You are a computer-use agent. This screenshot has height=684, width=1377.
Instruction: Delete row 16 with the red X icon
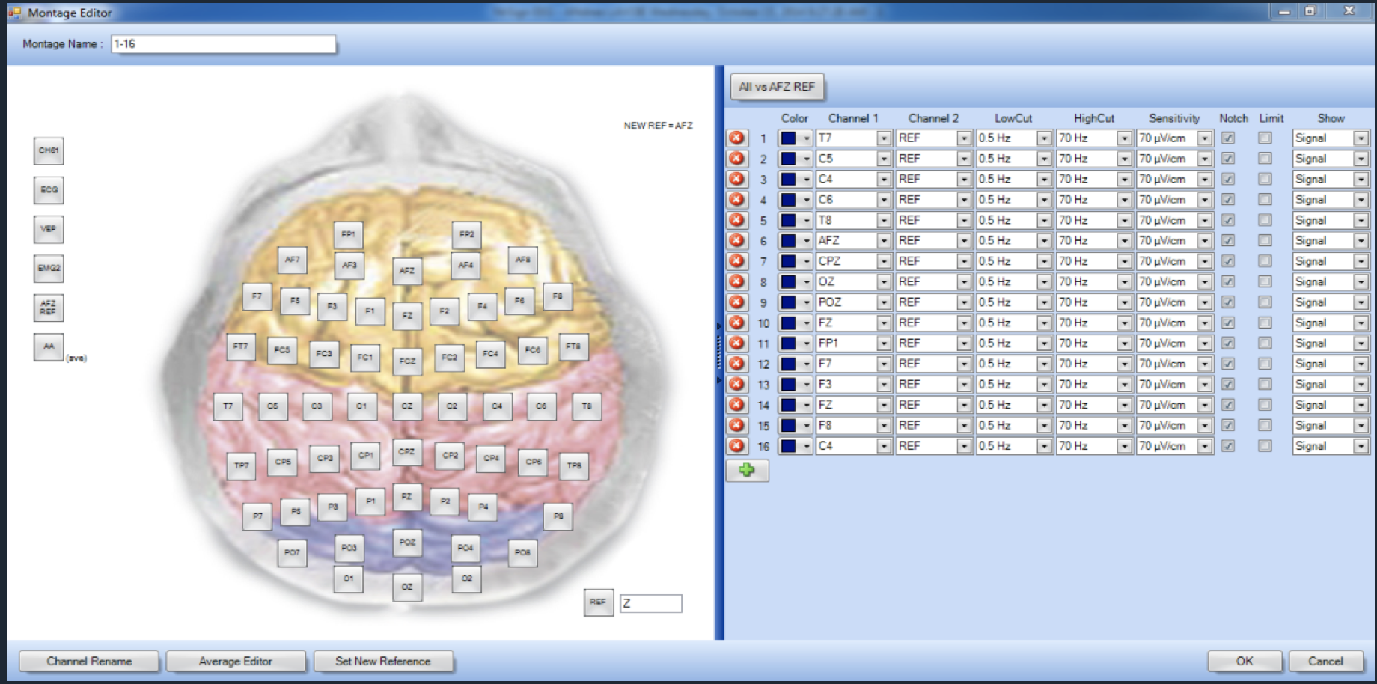click(737, 446)
